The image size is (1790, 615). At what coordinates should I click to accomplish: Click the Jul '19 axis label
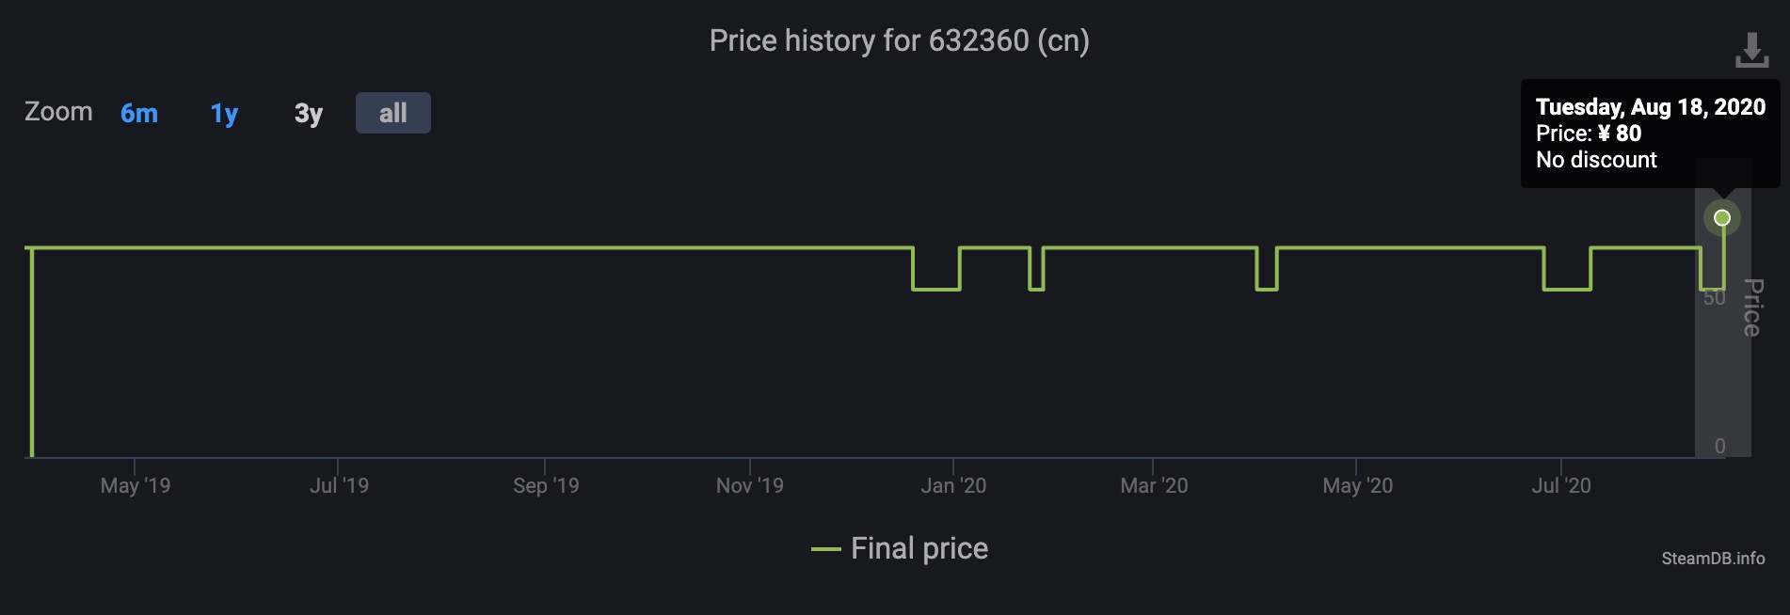(x=339, y=485)
